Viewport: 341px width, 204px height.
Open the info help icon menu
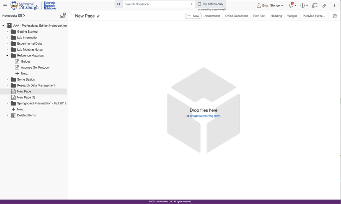point(302,6)
